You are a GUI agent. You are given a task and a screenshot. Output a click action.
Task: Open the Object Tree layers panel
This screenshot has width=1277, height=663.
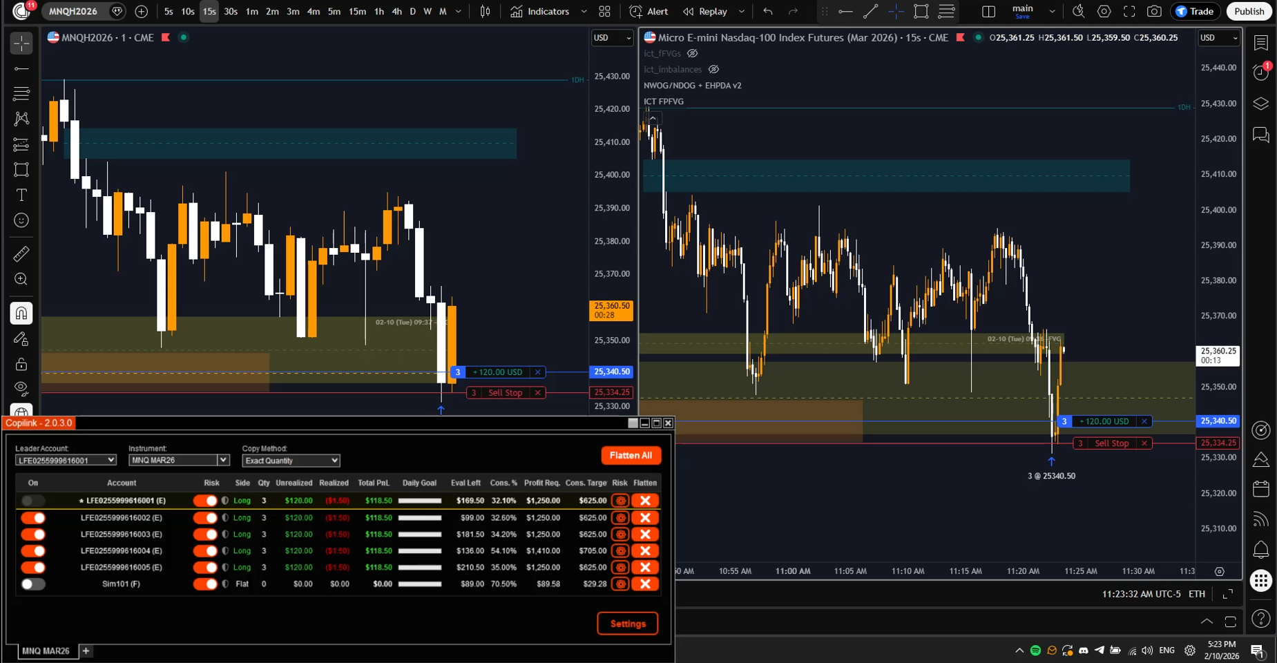click(1262, 103)
